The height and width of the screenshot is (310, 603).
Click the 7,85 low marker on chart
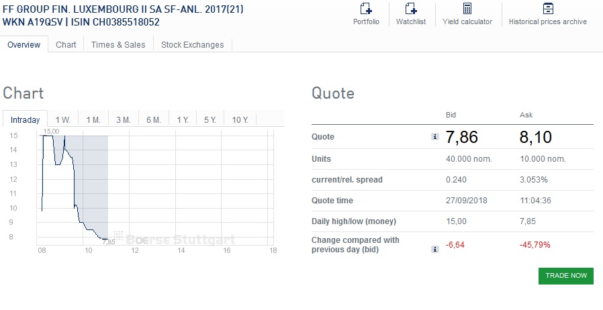109,242
